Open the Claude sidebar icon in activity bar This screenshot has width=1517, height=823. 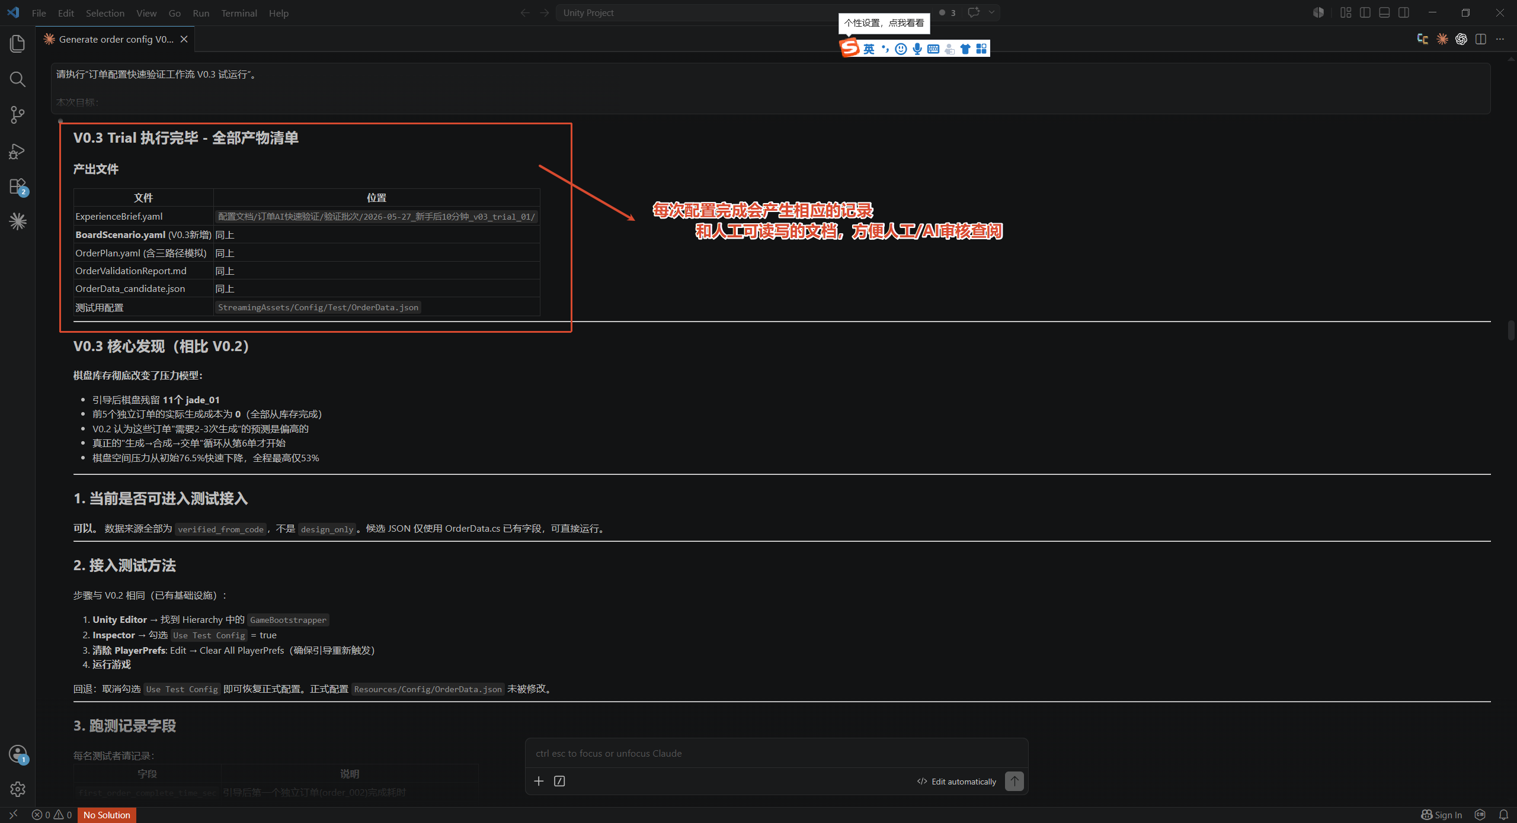pos(18,221)
